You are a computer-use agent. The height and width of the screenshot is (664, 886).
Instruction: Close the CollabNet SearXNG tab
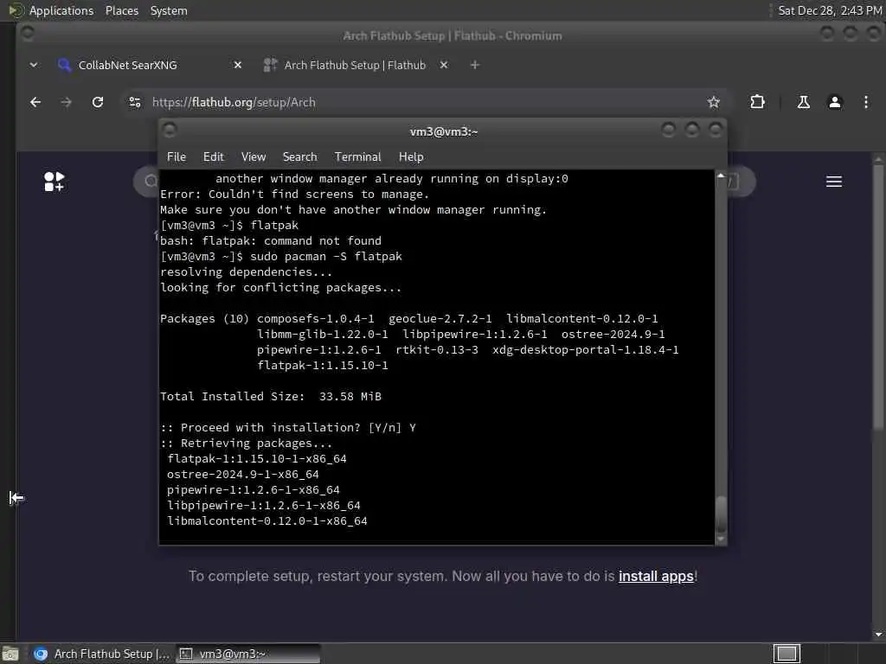238,65
